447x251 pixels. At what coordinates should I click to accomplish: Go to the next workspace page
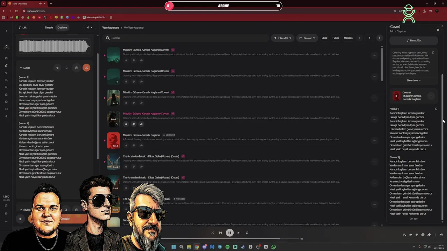[x=380, y=38]
